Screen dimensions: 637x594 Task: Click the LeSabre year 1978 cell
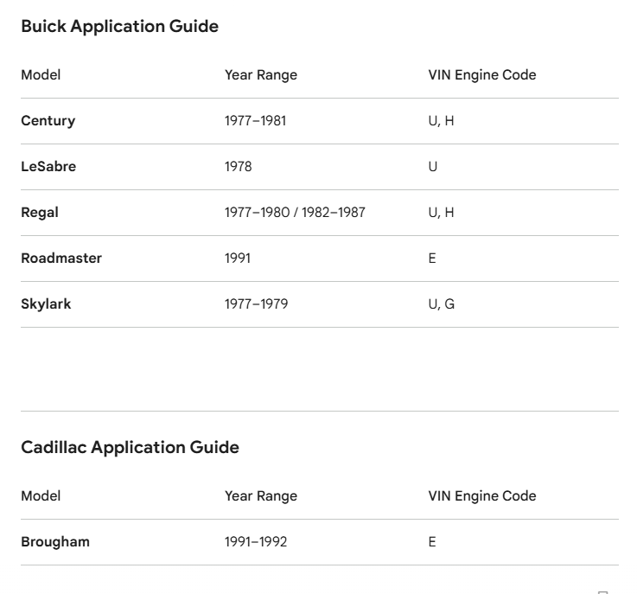point(239,167)
